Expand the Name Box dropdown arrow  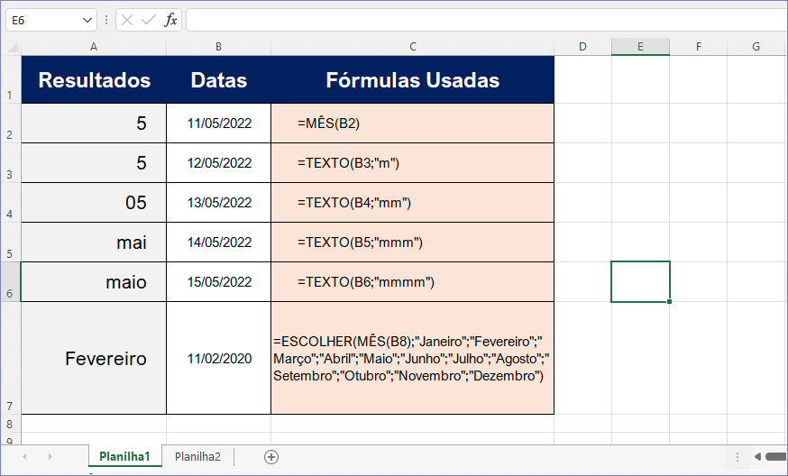[x=87, y=20]
